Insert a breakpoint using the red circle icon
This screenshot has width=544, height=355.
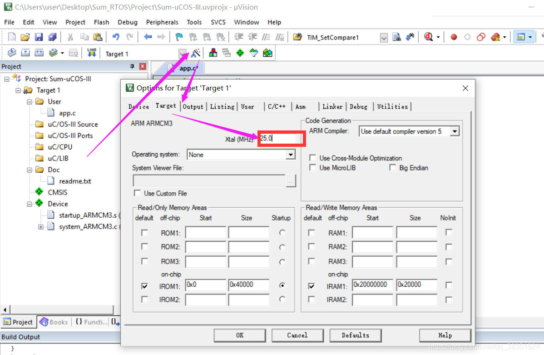[454, 37]
